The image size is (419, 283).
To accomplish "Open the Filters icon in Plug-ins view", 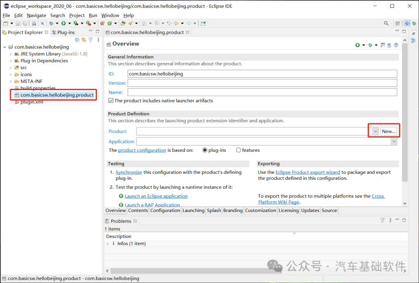I will click(90, 40).
